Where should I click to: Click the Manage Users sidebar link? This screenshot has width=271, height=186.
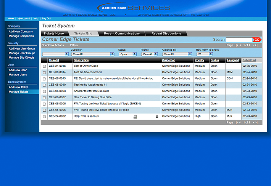[x=18, y=75]
